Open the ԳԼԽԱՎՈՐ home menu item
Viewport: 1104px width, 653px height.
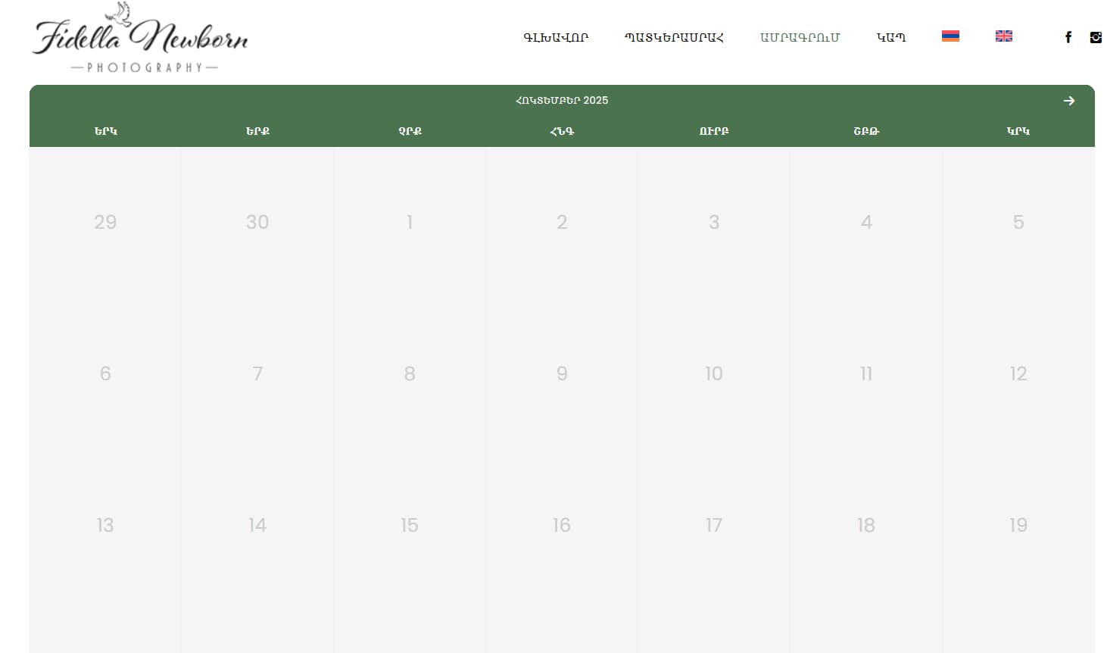pos(555,37)
